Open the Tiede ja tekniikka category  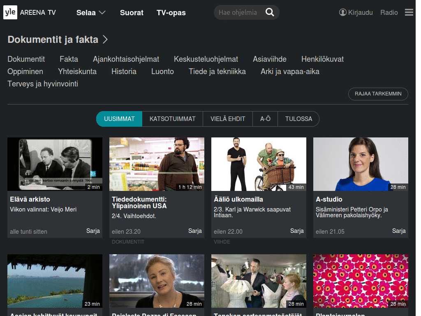(x=217, y=72)
